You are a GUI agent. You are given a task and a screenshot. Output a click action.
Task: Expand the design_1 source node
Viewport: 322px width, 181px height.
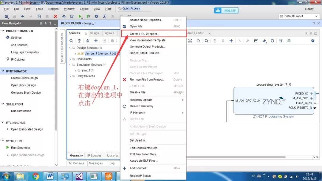[75, 53]
